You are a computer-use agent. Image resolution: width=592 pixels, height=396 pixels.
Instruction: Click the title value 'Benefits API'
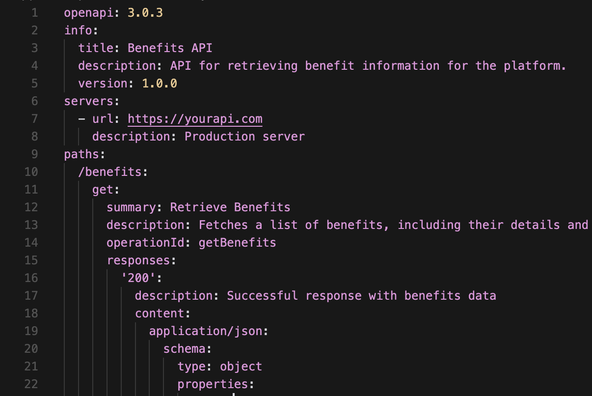pos(170,48)
